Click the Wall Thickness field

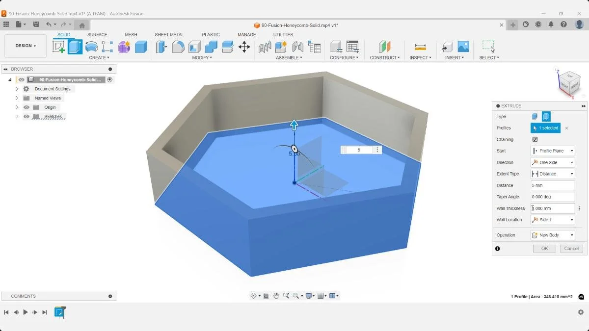[553, 208]
